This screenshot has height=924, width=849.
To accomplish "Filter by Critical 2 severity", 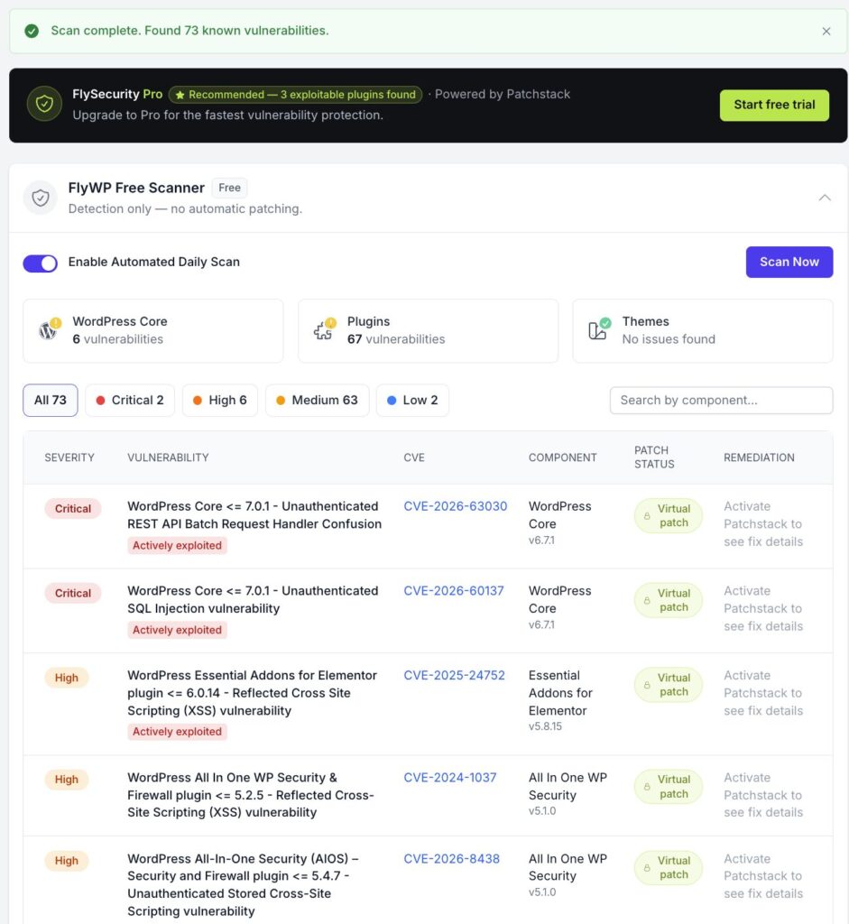I will click(130, 400).
